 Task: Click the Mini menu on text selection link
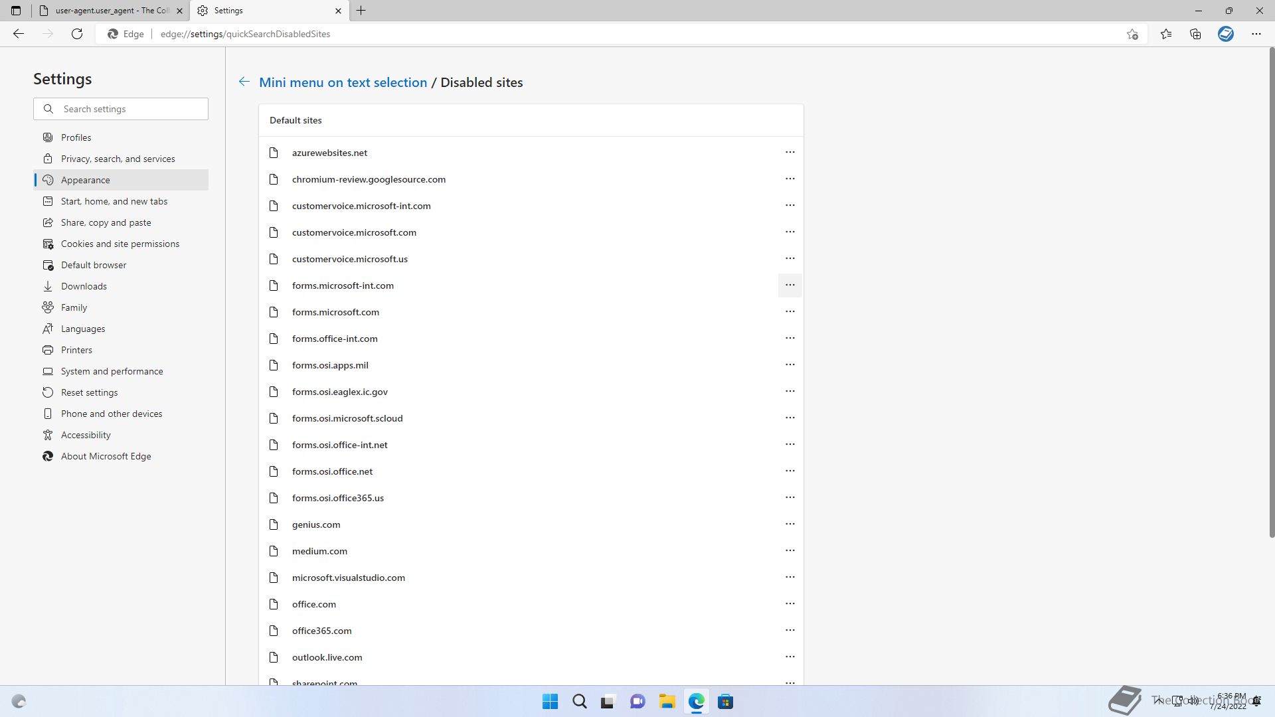(x=343, y=82)
